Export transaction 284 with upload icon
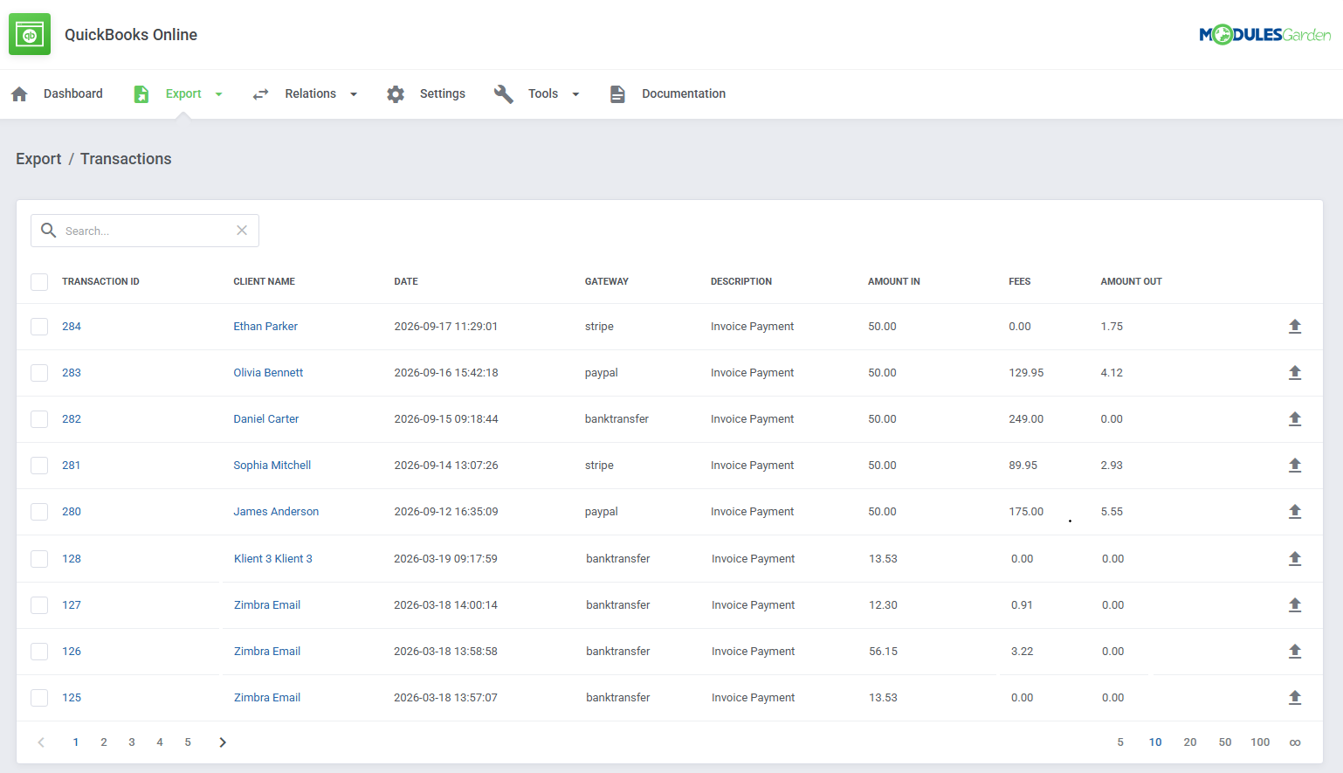Image resolution: width=1343 pixels, height=773 pixels. (1295, 327)
